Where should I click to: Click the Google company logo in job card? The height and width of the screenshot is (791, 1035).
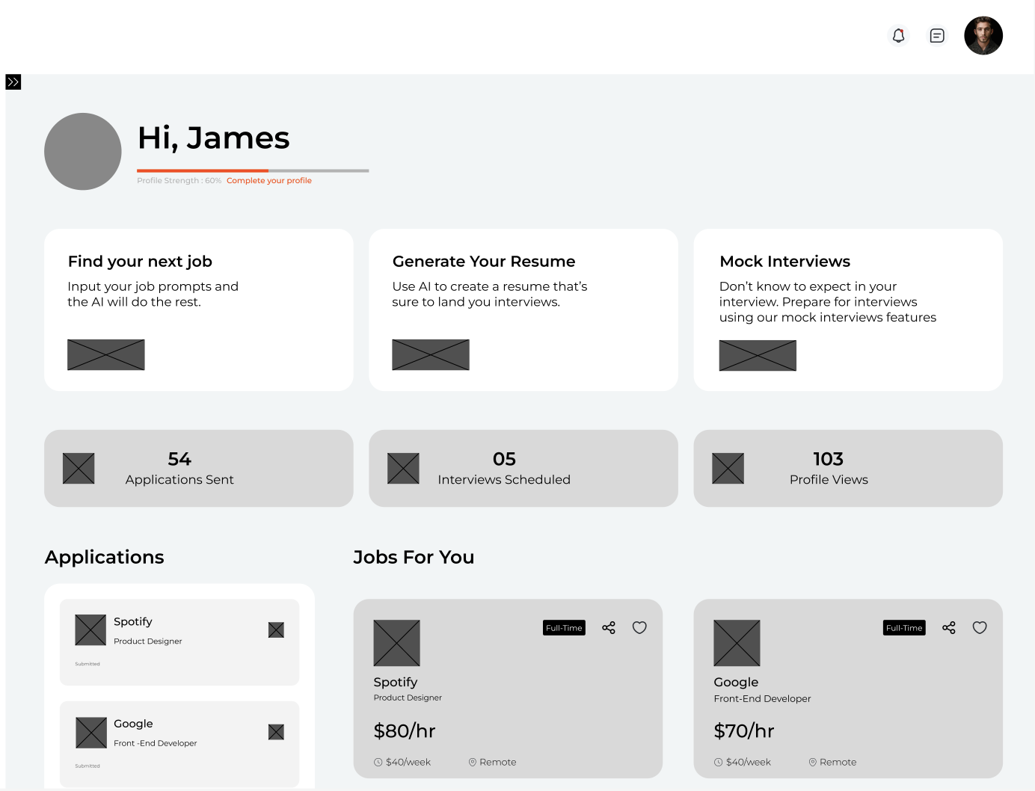click(x=737, y=643)
